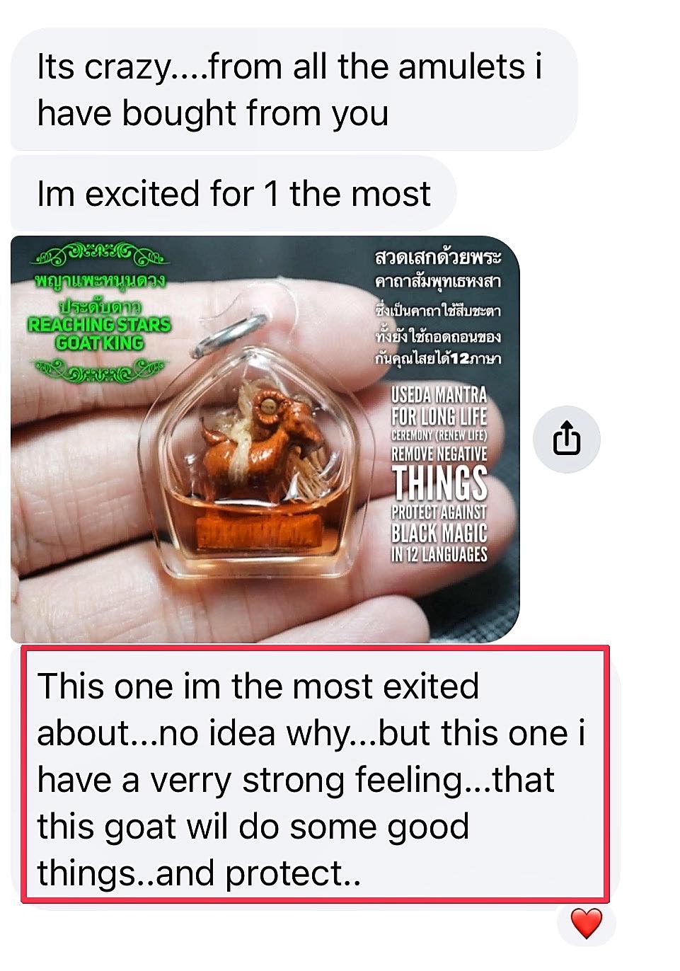The width and height of the screenshot is (680, 971).
Task: Tap the red heart reaction
Action: (x=586, y=924)
